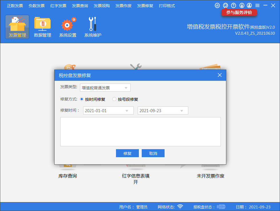The image size is (280, 211).
Task: Open 数据管理 folder icon
Action: [43, 27]
